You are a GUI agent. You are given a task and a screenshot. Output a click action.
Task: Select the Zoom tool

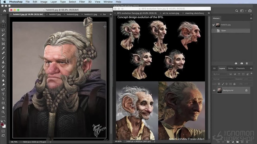(x=3, y=112)
